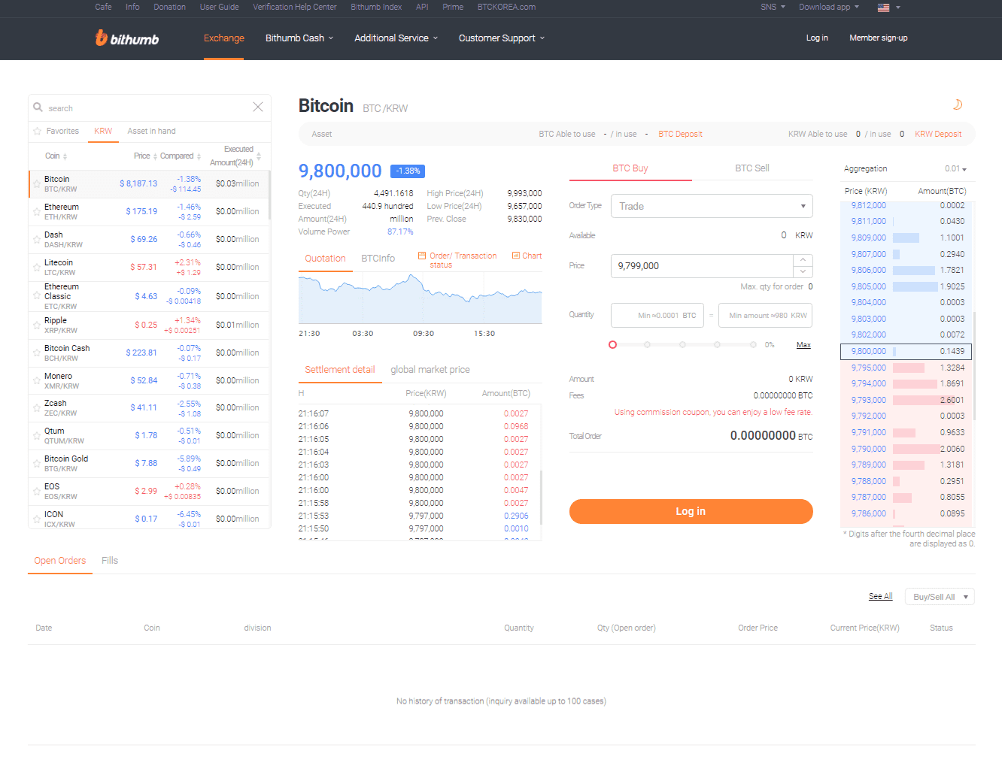This screenshot has height=784, width=1002.
Task: Sort coin list by Compared
Action: click(181, 156)
